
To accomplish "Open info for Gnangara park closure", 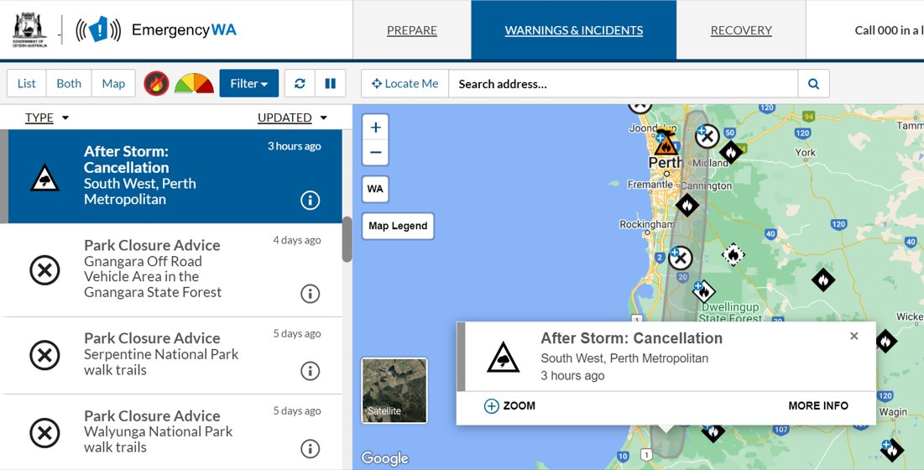I will coord(310,293).
